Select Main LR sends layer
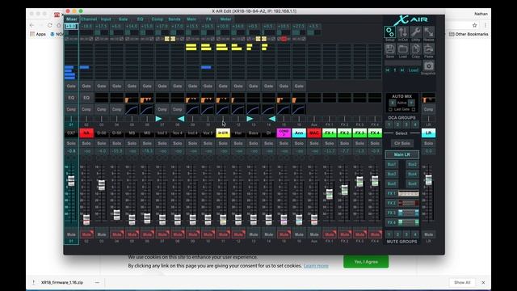Viewport: 517px width, 291px height. pos(402,154)
